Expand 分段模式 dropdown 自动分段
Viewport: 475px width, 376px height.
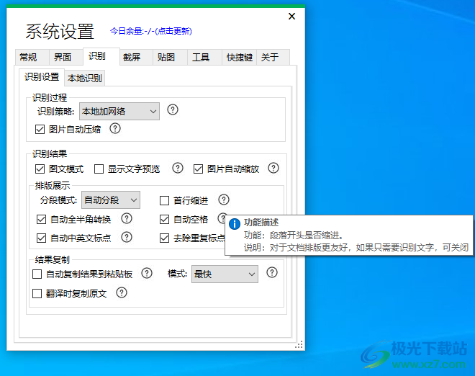click(111, 200)
